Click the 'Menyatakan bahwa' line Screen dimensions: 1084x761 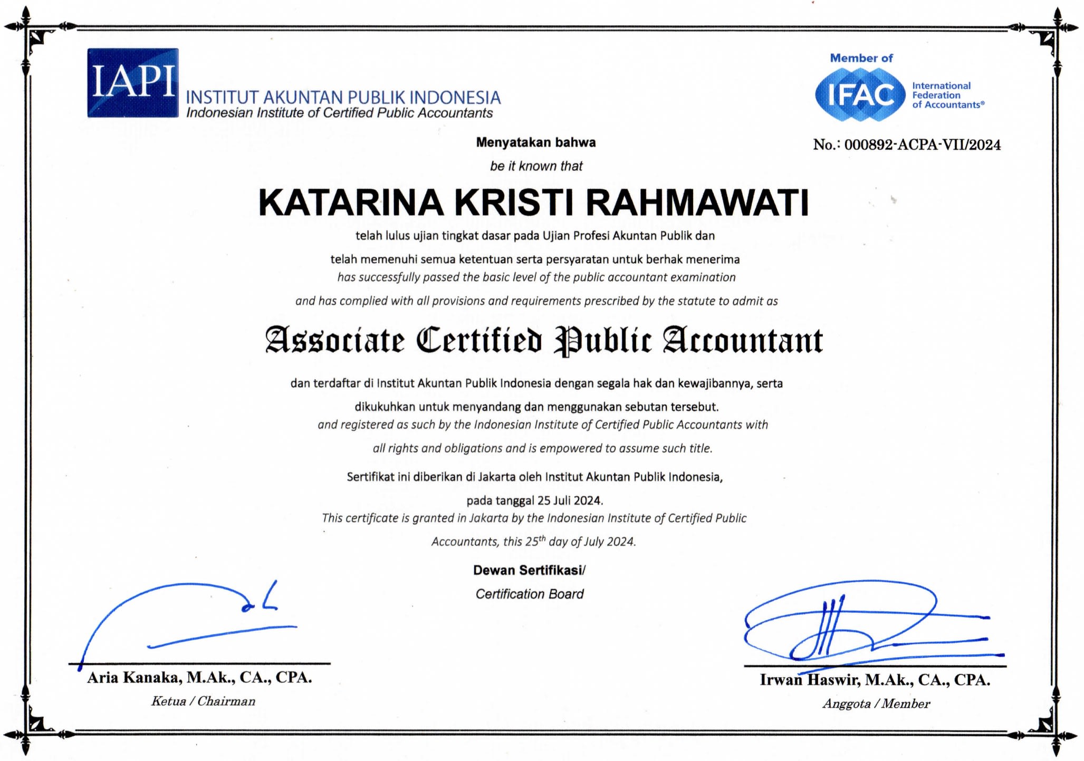(536, 142)
